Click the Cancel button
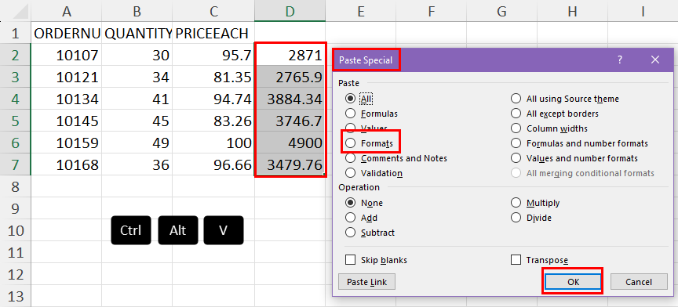 click(639, 283)
